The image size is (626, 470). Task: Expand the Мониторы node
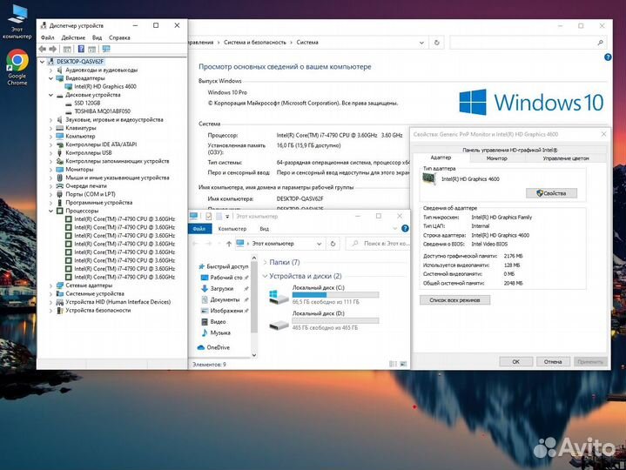pos(50,169)
